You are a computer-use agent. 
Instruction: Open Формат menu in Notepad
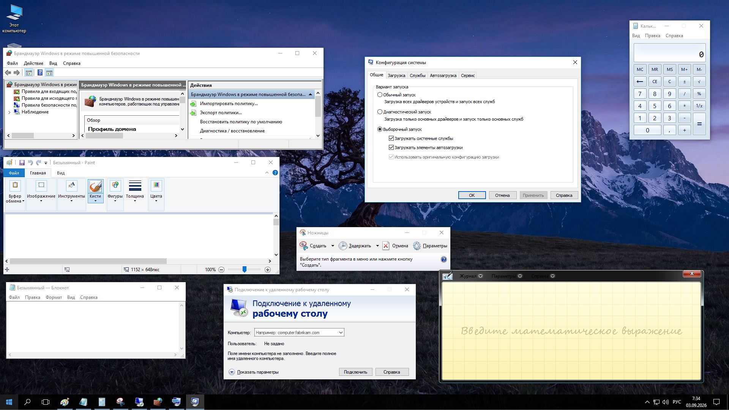(x=54, y=297)
